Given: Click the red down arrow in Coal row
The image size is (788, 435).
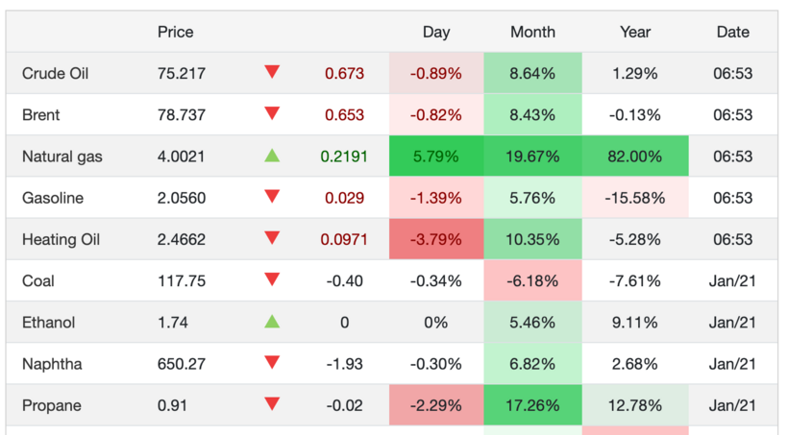Looking at the screenshot, I should tap(272, 279).
